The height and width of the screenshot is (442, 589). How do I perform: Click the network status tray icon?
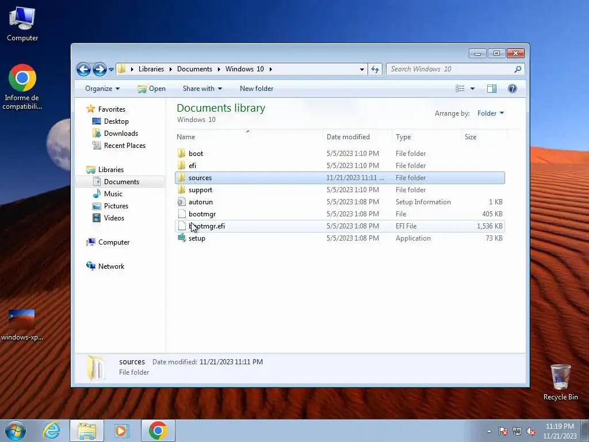pos(517,431)
